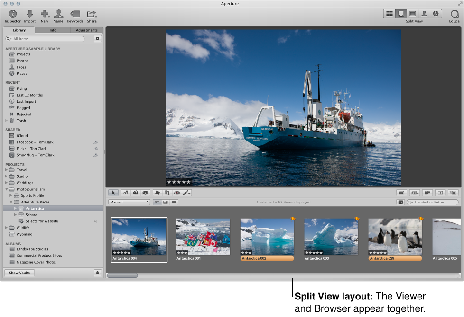Click the Keywords icon in the toolbar
Viewport: 464px width, 317px height.
click(x=74, y=14)
